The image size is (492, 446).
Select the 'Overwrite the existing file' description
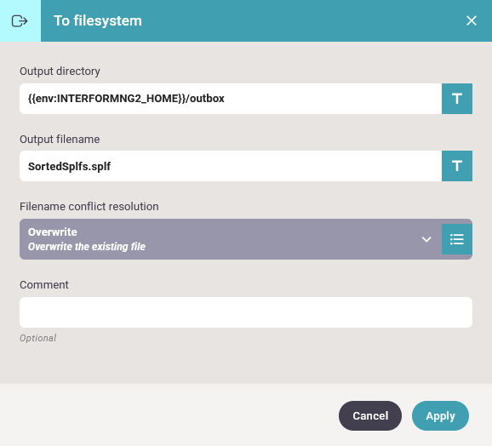coord(87,247)
